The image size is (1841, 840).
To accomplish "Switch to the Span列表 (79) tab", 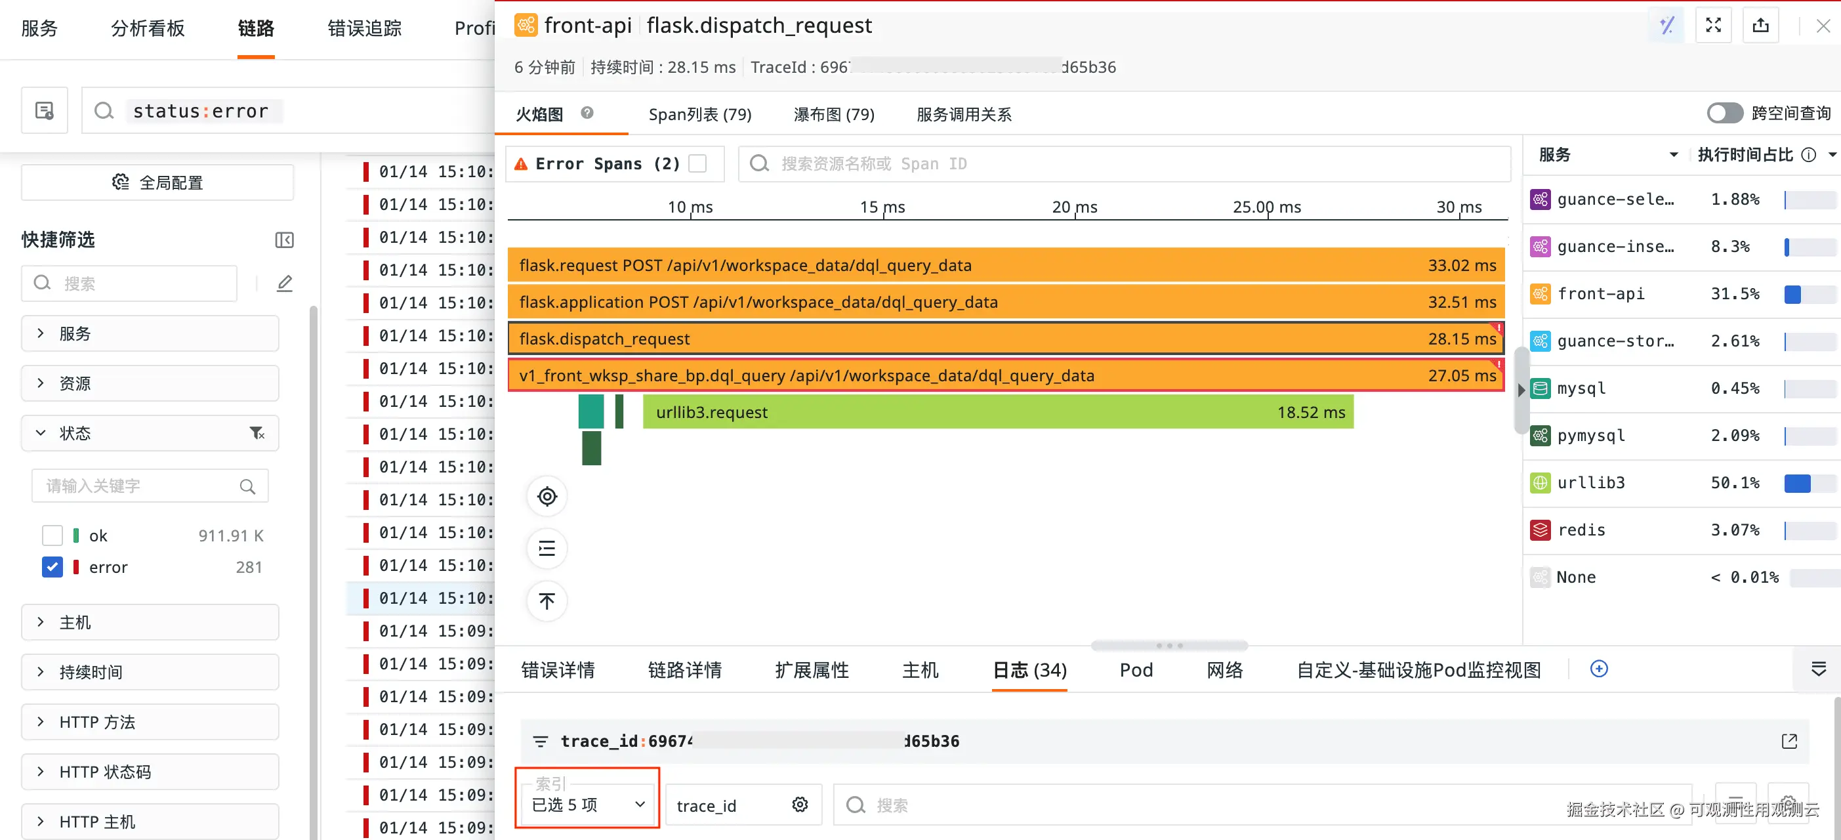I will (699, 114).
